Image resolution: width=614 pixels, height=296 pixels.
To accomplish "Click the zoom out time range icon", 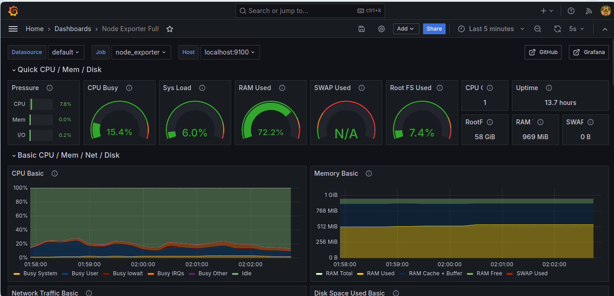I will (x=538, y=29).
